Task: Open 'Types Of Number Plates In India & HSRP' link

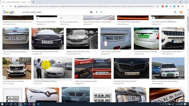Action: point(98,22)
